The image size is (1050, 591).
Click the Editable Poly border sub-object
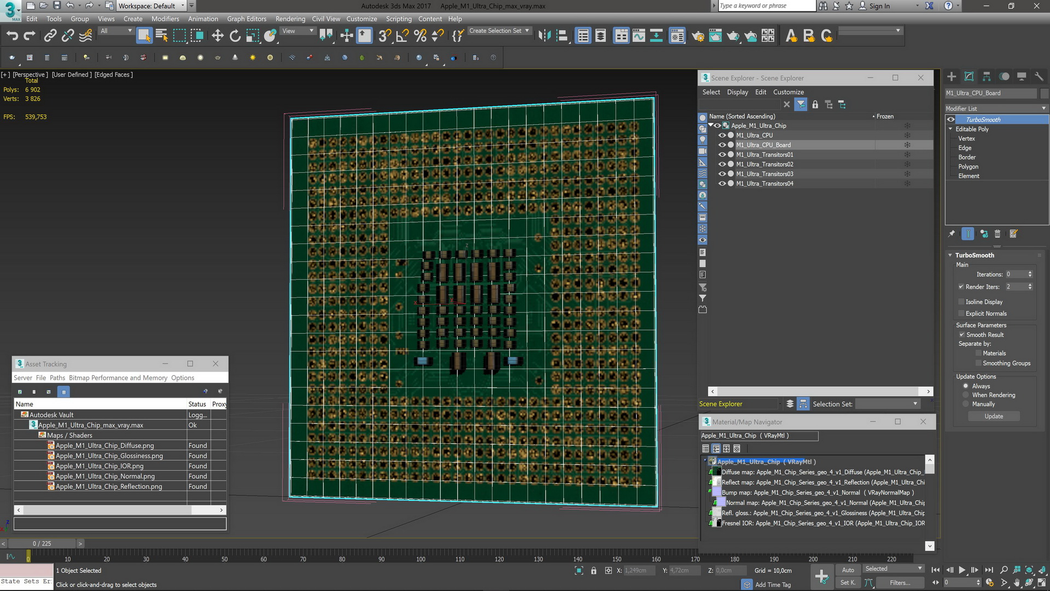pos(966,157)
